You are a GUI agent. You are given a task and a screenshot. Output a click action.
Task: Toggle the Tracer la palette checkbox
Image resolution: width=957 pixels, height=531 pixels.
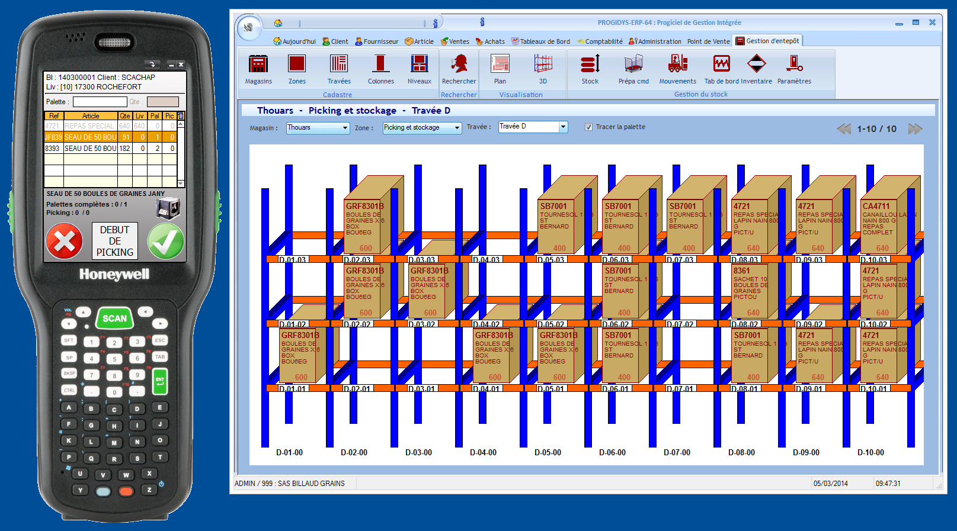(588, 127)
